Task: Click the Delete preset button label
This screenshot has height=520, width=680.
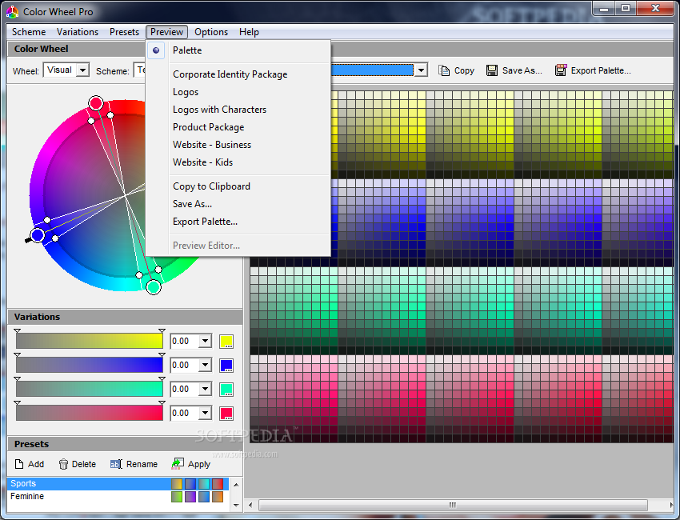Action: click(84, 464)
